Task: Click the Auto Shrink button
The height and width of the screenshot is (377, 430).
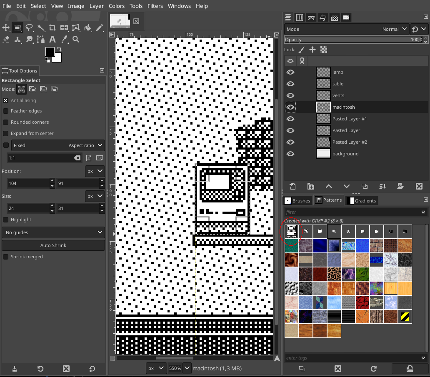Action: click(53, 245)
